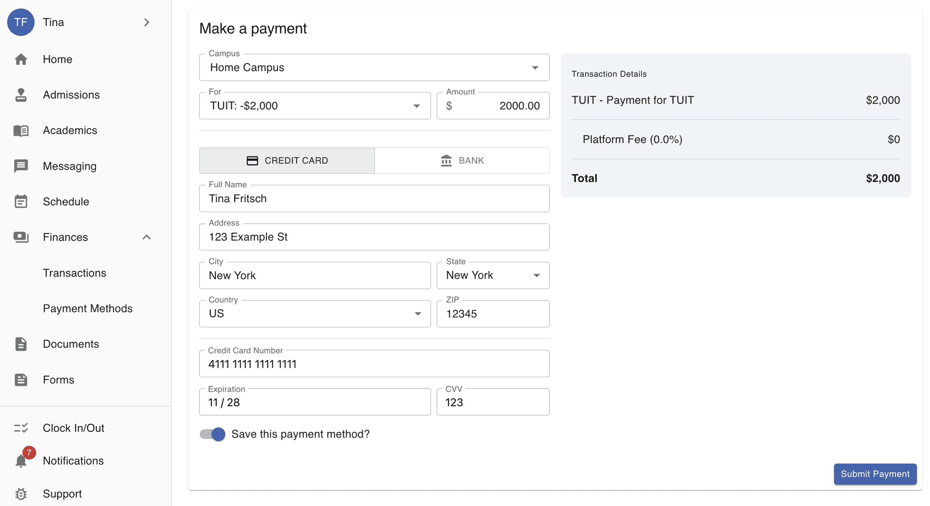Screen dimensions: 930x506
Task: Open Payment Methods in sidebar
Action: point(88,309)
